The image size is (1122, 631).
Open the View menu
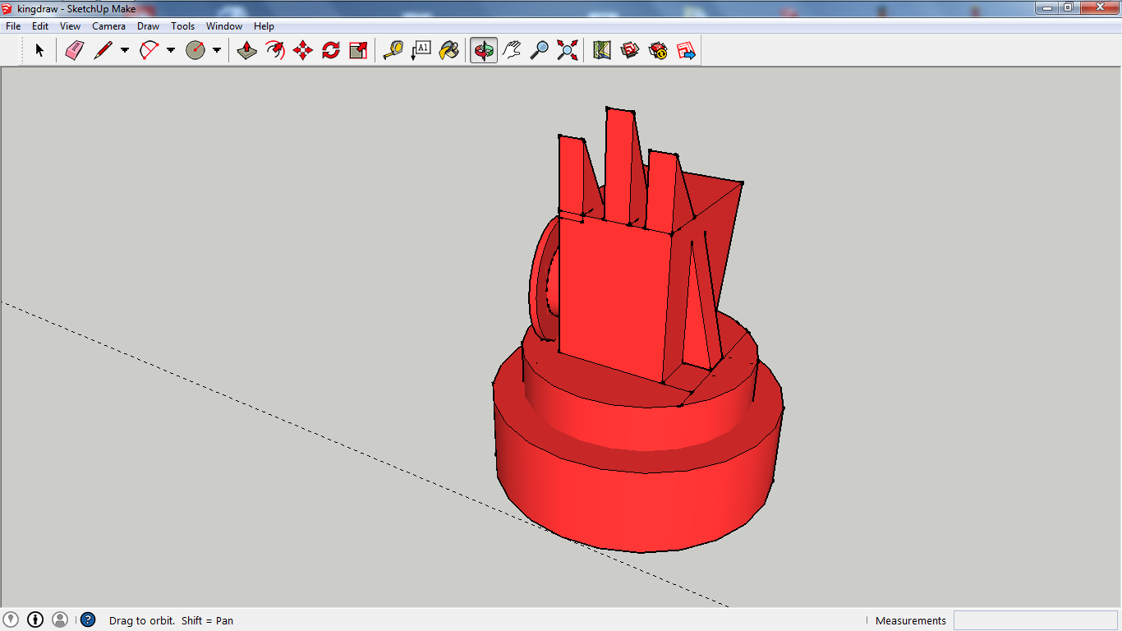click(x=70, y=26)
